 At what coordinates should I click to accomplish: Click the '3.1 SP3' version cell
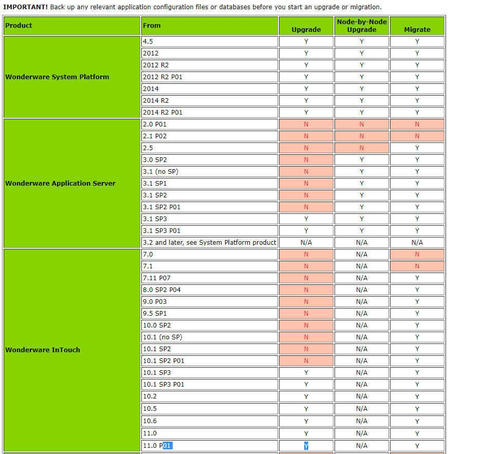click(x=209, y=219)
